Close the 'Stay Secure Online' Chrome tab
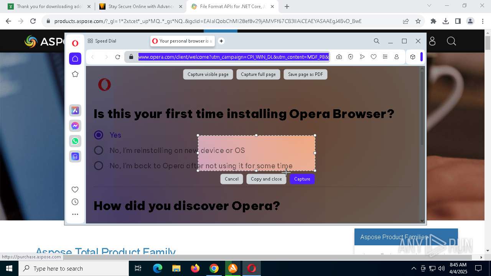This screenshot has height=276, width=491. click(181, 7)
